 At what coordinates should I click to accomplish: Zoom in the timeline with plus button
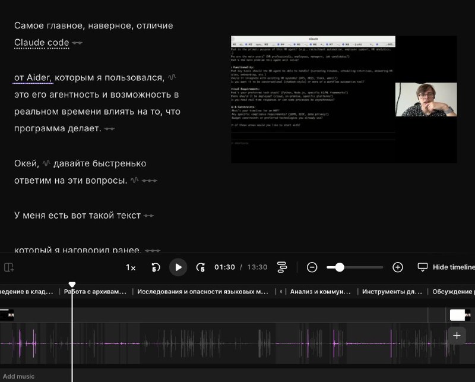(x=398, y=267)
